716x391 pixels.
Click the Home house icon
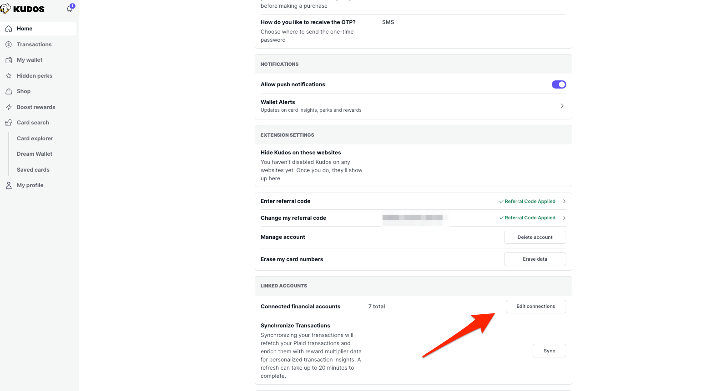(x=9, y=29)
